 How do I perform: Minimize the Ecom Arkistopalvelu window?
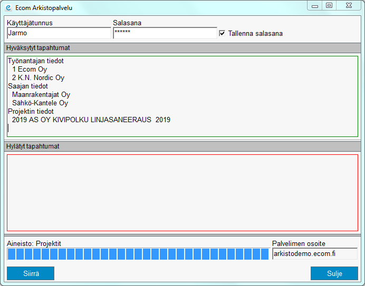click(x=315, y=6)
